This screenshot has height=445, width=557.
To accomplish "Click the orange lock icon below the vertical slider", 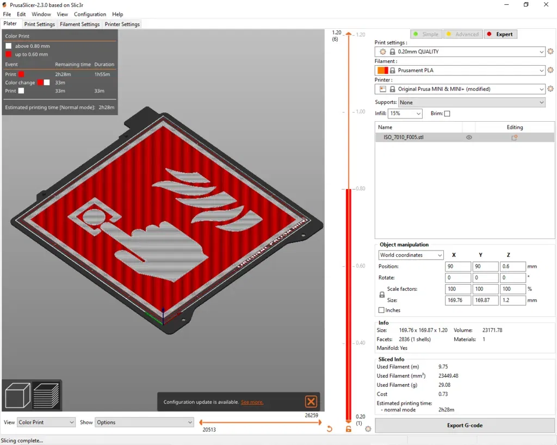I will [x=349, y=429].
